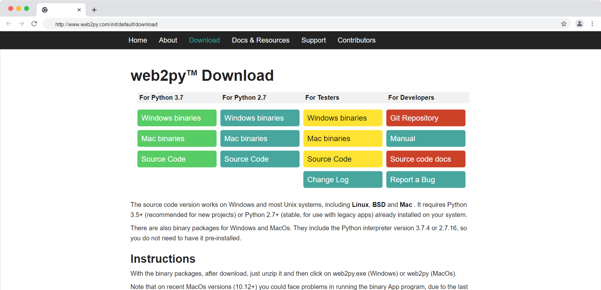Image resolution: width=601 pixels, height=290 pixels.
Task: Click the browser forward arrow
Action: pos(21,24)
